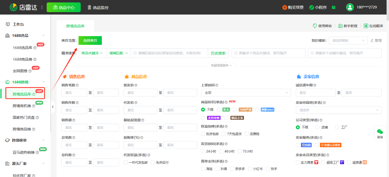Click the 模糊匹配 keyword search input

pos(170,53)
